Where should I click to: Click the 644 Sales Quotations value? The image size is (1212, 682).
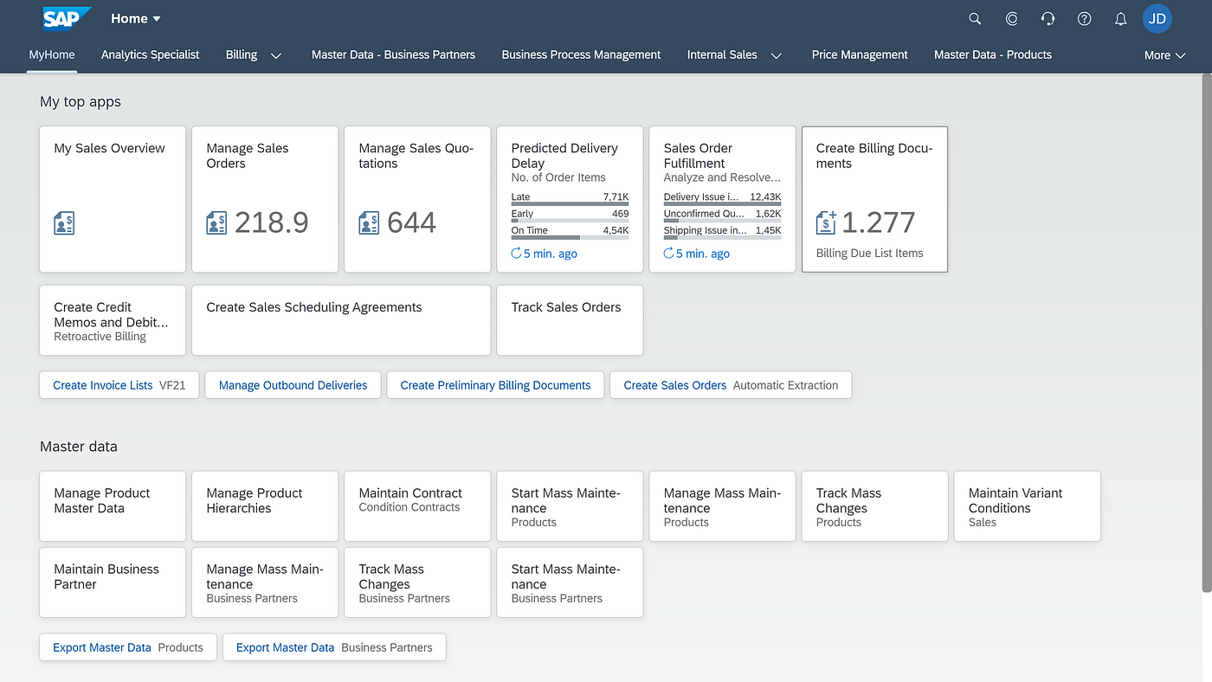411,222
